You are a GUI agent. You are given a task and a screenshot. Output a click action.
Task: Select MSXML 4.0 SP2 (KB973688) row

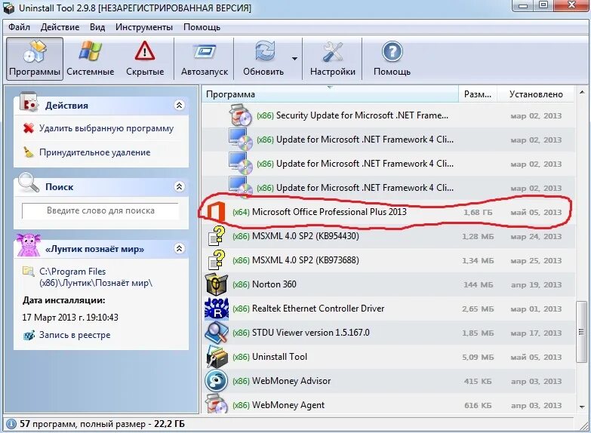[x=388, y=260]
